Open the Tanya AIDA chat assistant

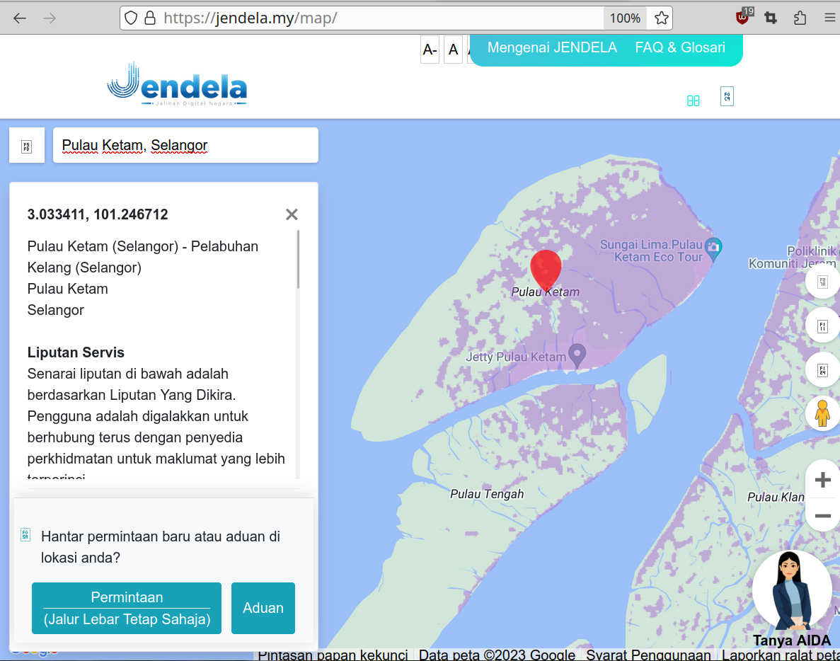coord(791,598)
